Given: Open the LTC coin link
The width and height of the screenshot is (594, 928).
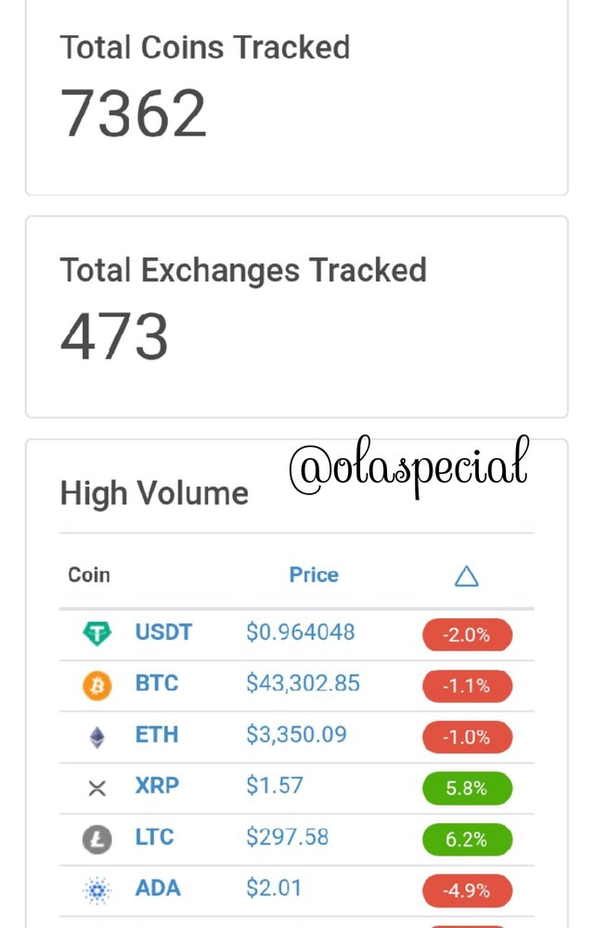Looking at the screenshot, I should click(x=155, y=837).
